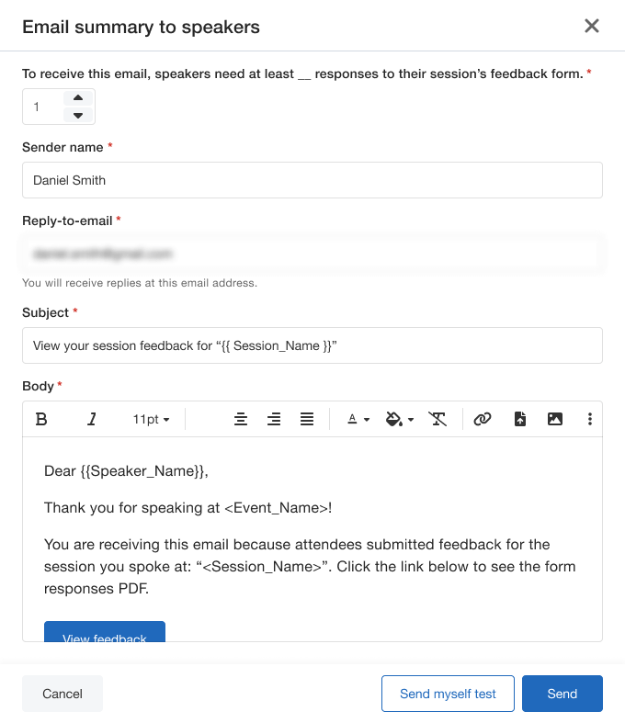The image size is (625, 723).
Task: Decrease minimum responses with down arrow
Action: 78,115
